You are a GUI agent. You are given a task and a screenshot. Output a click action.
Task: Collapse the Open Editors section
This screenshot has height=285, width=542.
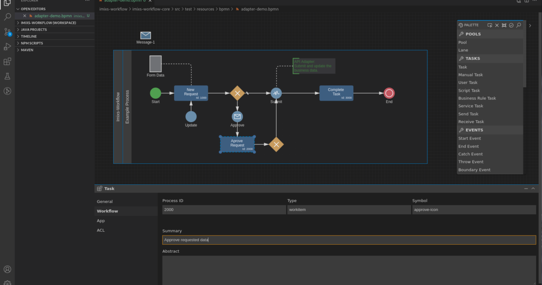[33, 9]
